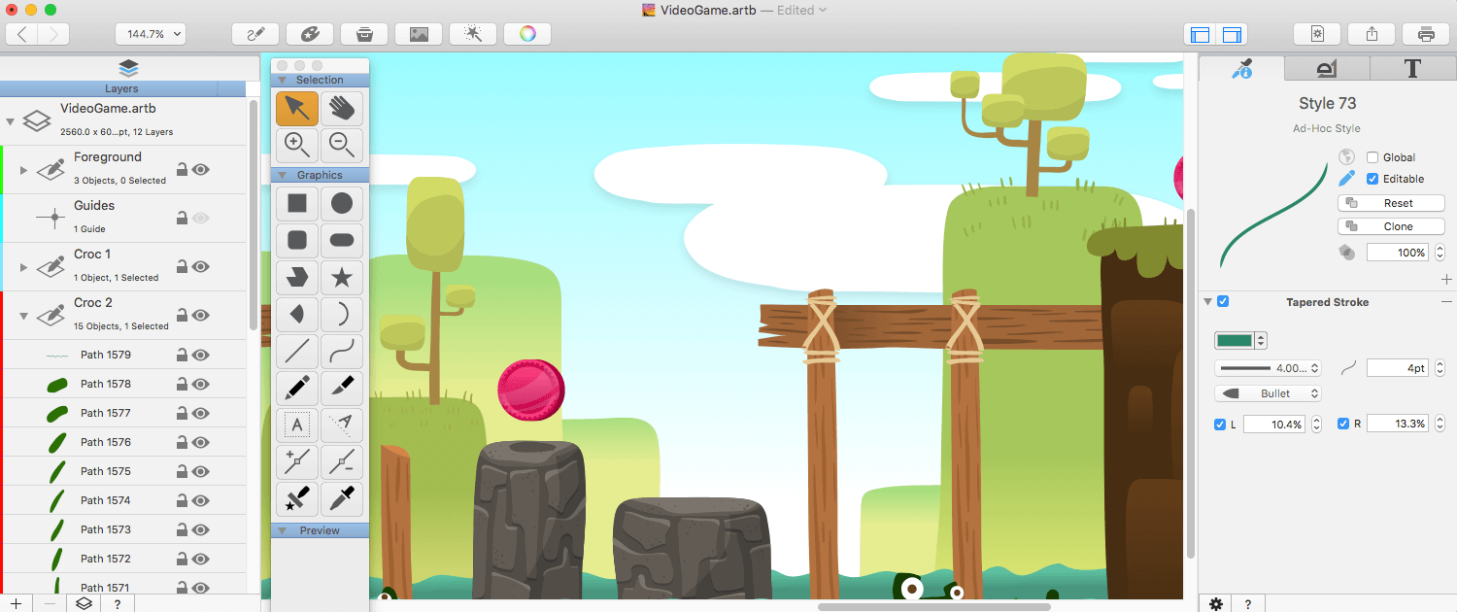Viewport: 1457px width, 612px height.
Task: Toggle visibility of Path 1578
Action: [x=201, y=384]
